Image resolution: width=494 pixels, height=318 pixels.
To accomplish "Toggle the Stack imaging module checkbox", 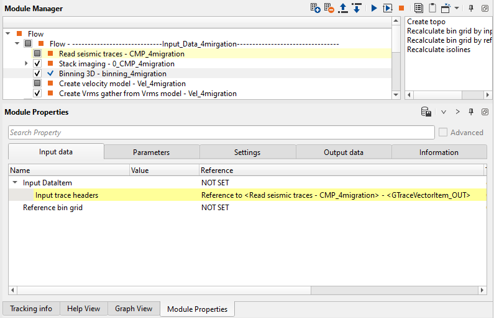I will 37,64.
